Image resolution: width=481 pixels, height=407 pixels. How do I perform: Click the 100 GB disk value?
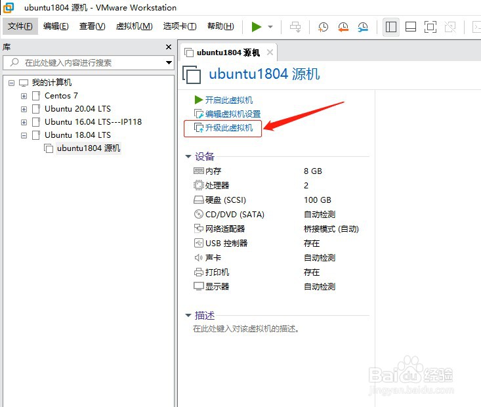[318, 200]
